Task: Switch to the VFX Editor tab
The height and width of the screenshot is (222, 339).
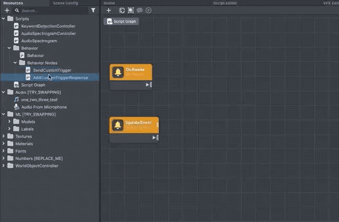Action: [x=331, y=3]
